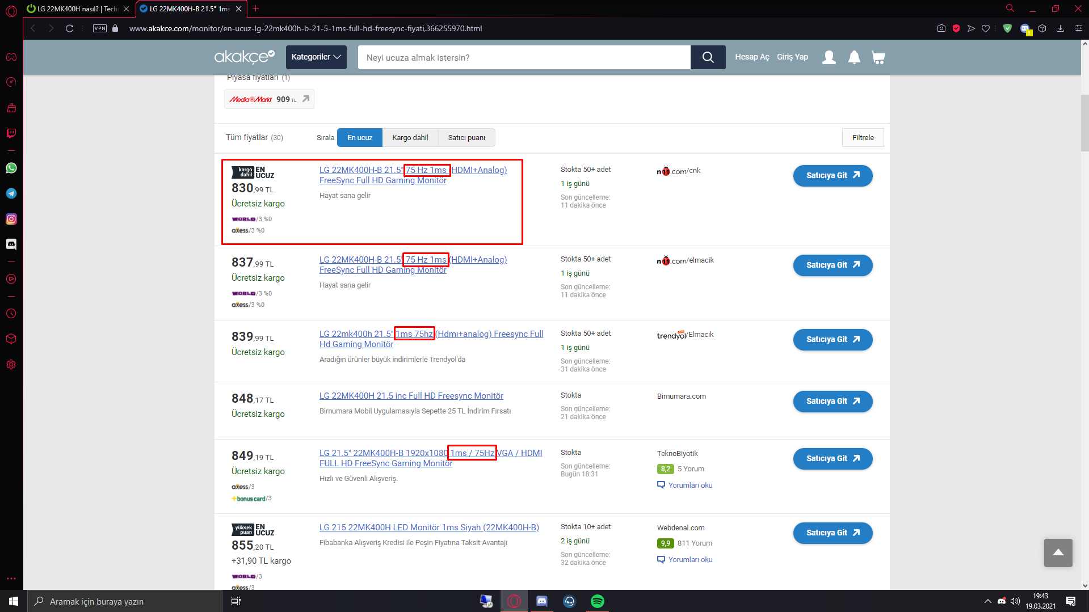
Task: Click Satıcıya Git for Trendyol offer
Action: coord(832,340)
